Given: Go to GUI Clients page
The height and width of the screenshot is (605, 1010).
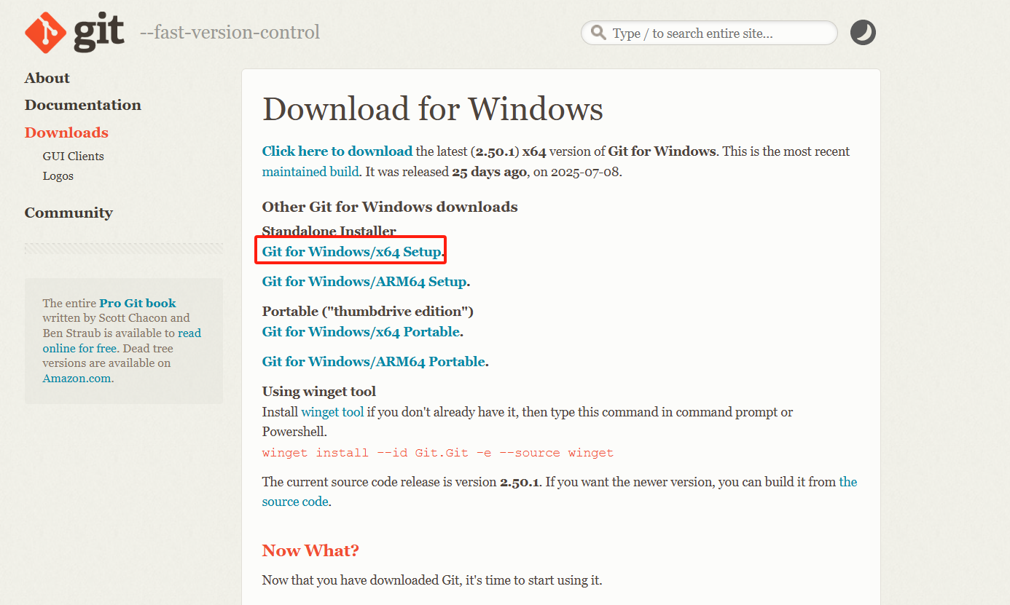Looking at the screenshot, I should (x=73, y=156).
